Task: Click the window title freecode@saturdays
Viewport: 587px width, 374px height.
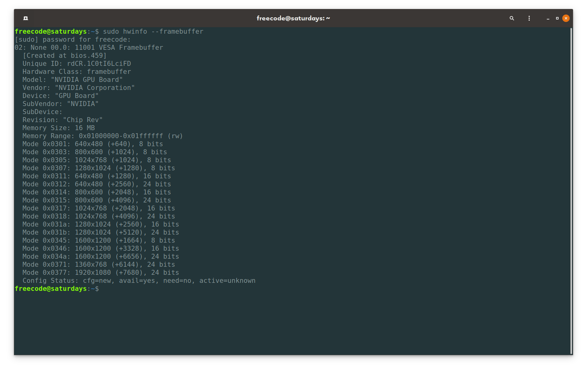Action: pos(293,18)
